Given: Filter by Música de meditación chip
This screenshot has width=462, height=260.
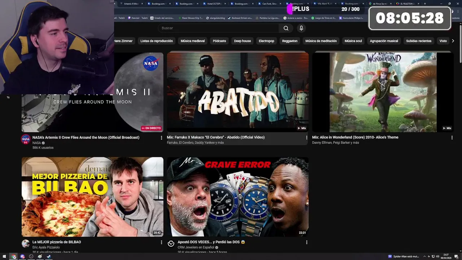Looking at the screenshot, I should tap(321, 41).
